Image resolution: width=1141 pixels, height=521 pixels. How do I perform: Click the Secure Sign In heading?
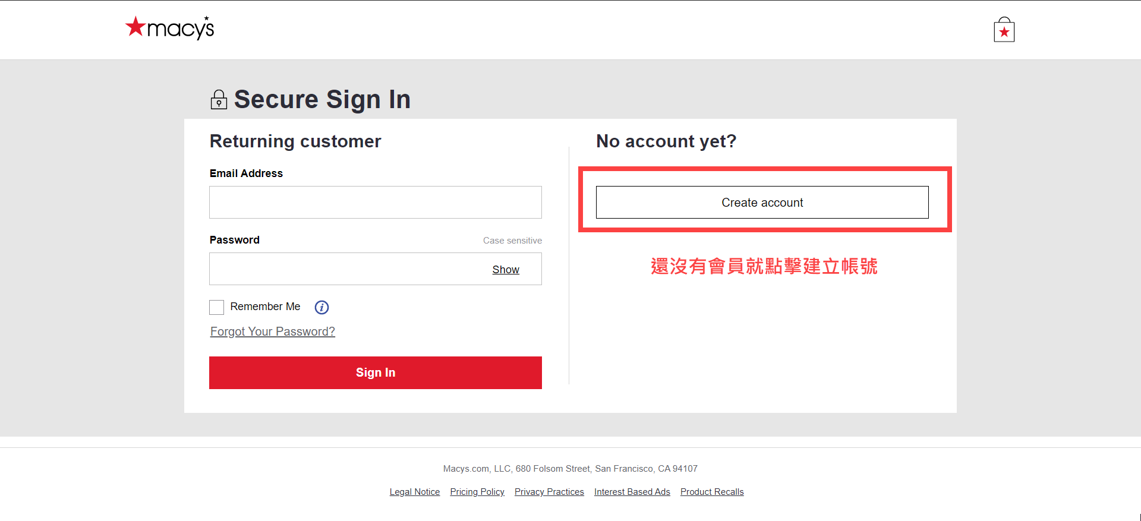pyautogui.click(x=322, y=99)
